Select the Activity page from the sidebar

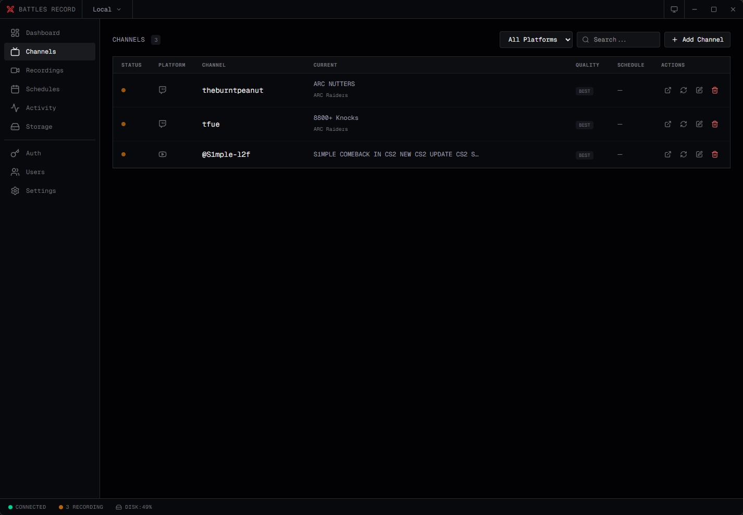pos(41,107)
